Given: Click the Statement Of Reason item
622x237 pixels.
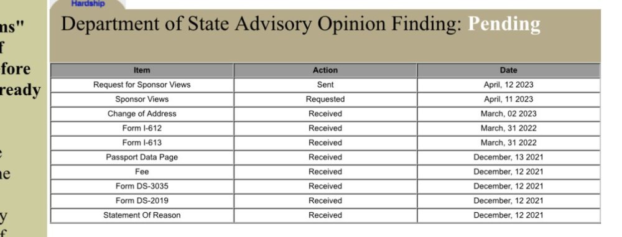Looking at the screenshot, I should tap(142, 215).
